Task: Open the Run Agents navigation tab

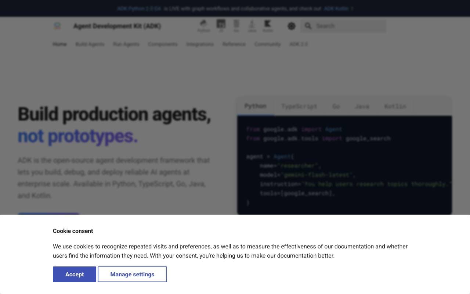Action: point(126,44)
